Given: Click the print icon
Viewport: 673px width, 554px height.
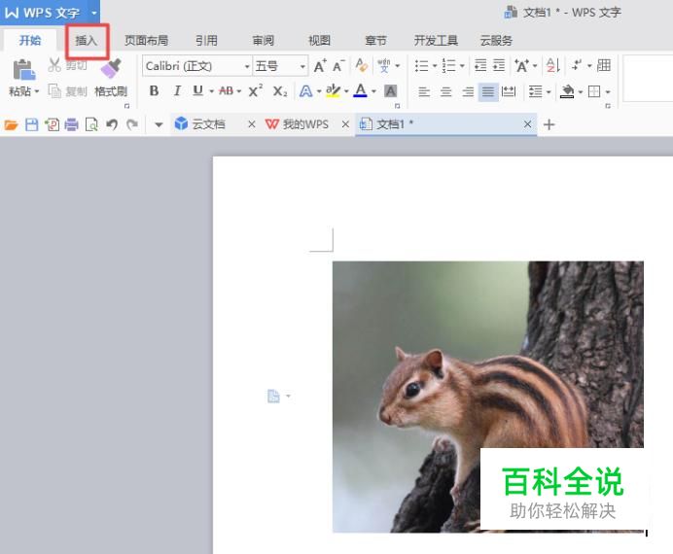Looking at the screenshot, I should (71, 124).
